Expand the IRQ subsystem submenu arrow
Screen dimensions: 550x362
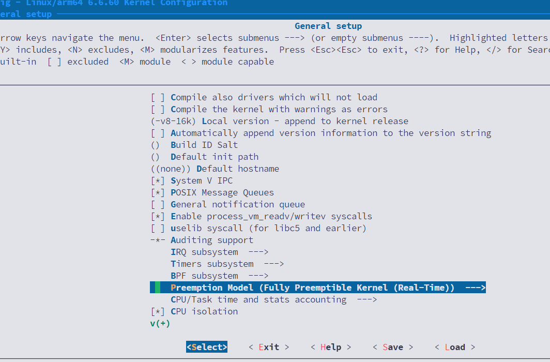click(258, 252)
